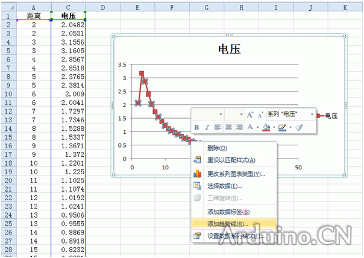Expand chart element selector showing 系列 "电压"

pyautogui.click(x=312, y=114)
